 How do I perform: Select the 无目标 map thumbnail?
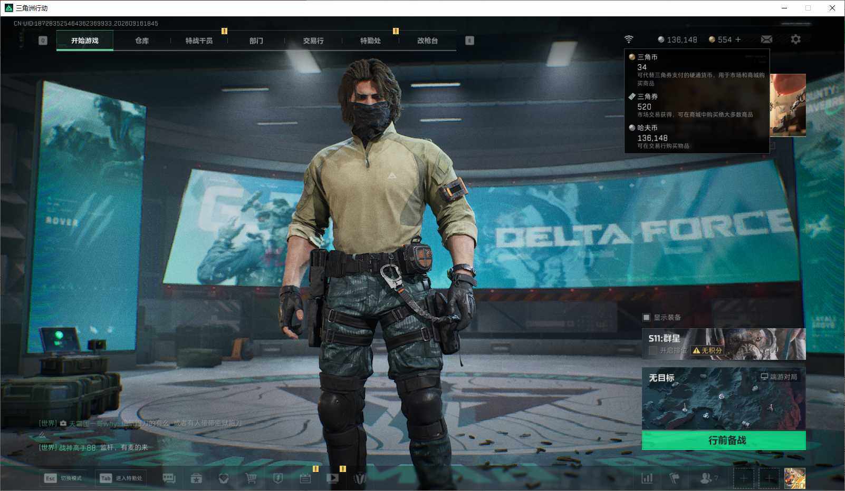pyautogui.click(x=724, y=399)
